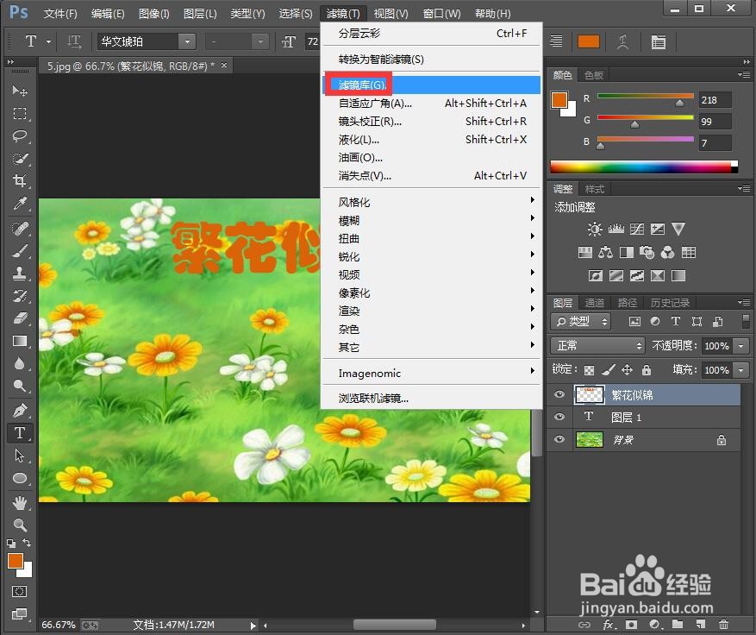Image resolution: width=756 pixels, height=635 pixels.
Task: Set the toolbox foreground color swatch
Action: point(16,561)
